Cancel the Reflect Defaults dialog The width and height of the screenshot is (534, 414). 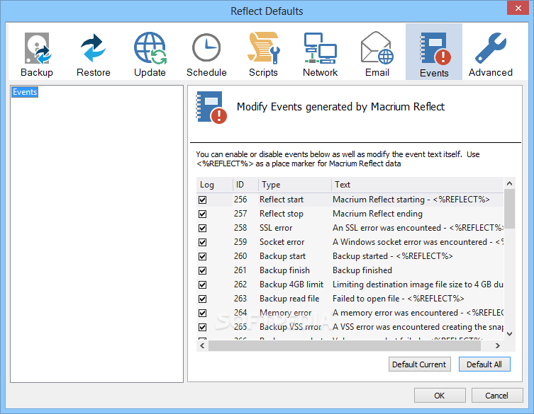pos(497,396)
